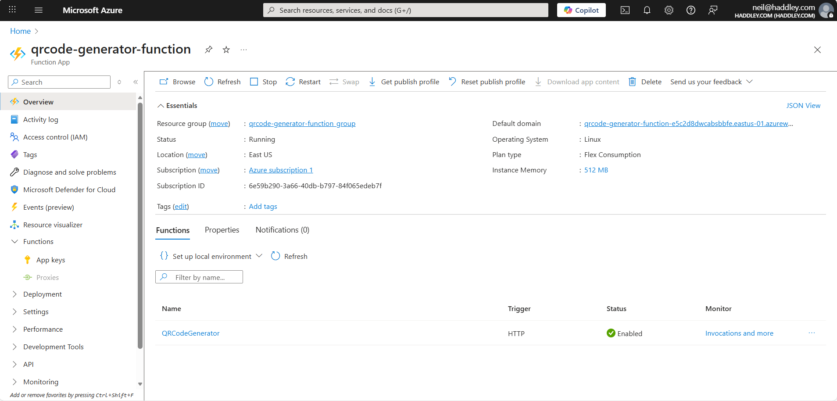Open the Azure subscription 1 link

[x=281, y=170]
